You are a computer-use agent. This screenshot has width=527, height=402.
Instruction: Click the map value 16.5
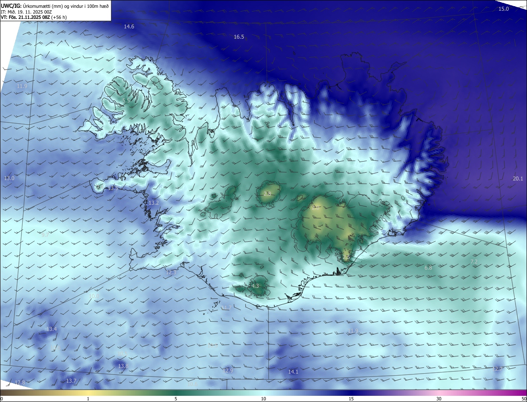click(239, 37)
